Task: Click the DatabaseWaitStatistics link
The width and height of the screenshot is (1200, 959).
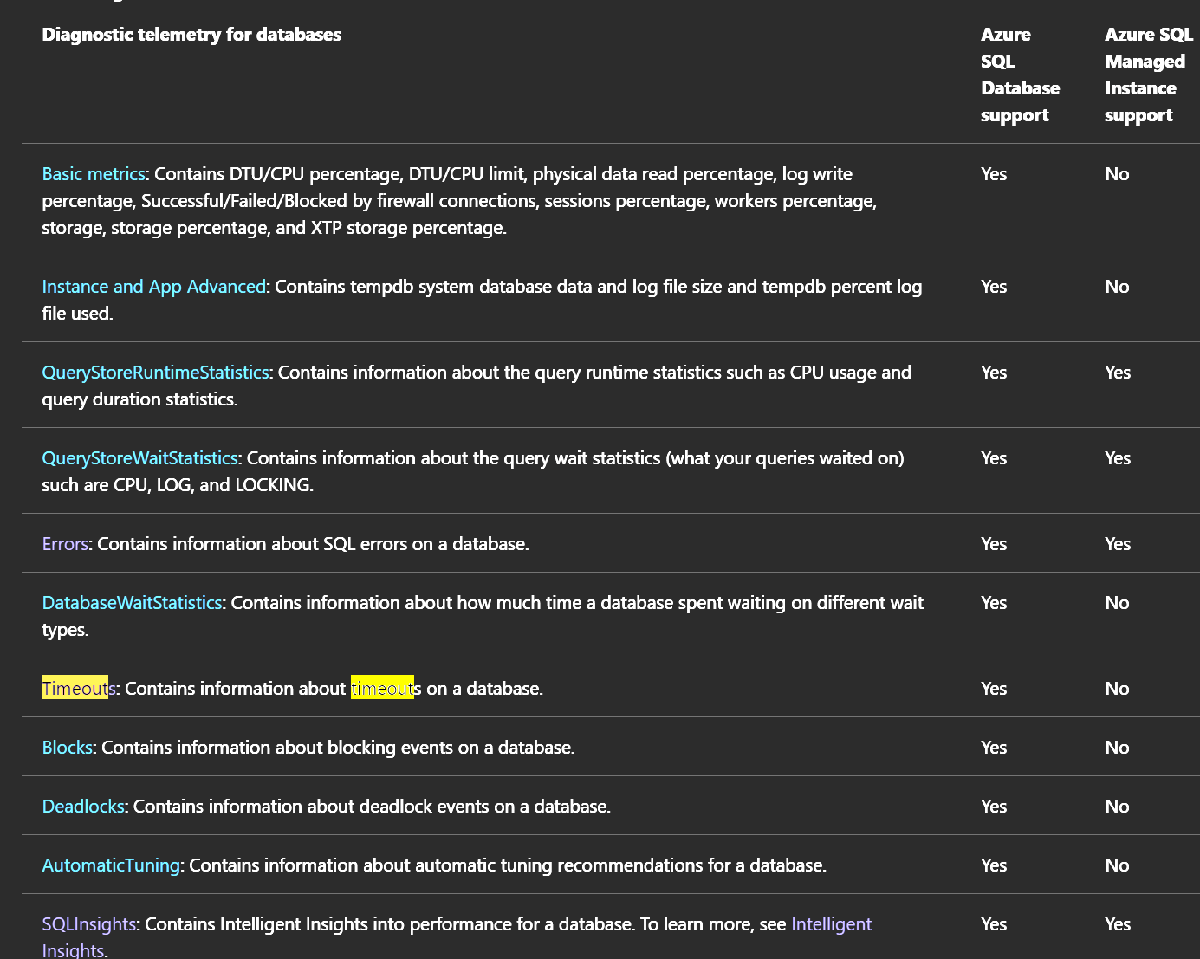Action: [132, 603]
